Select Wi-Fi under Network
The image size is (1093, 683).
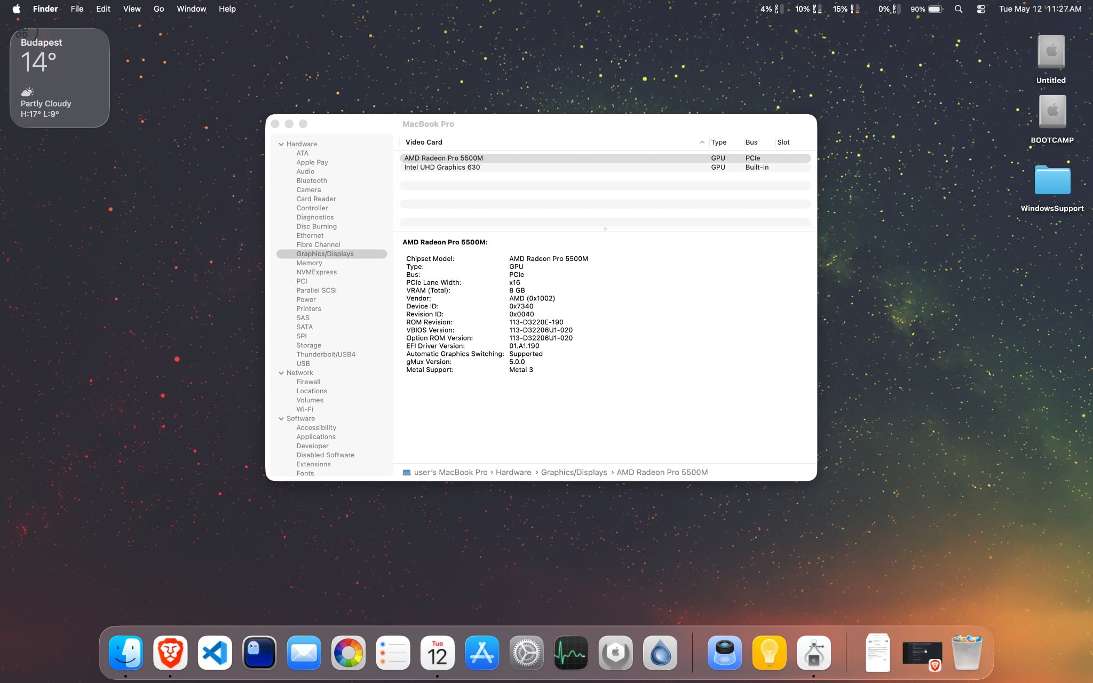(x=305, y=409)
